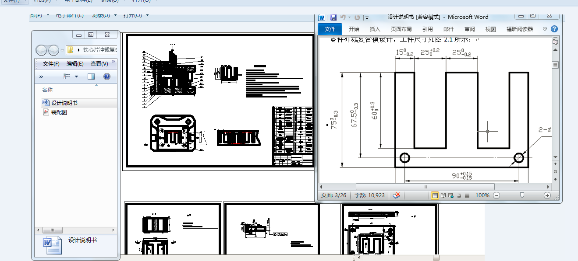The image size is (578, 261).
Task: Switch to the 视图 ribbon tab
Action: click(491, 29)
